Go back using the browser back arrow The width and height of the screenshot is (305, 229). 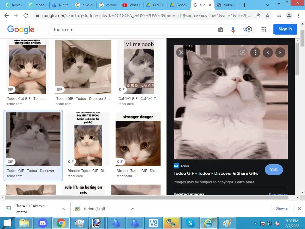point(7,16)
